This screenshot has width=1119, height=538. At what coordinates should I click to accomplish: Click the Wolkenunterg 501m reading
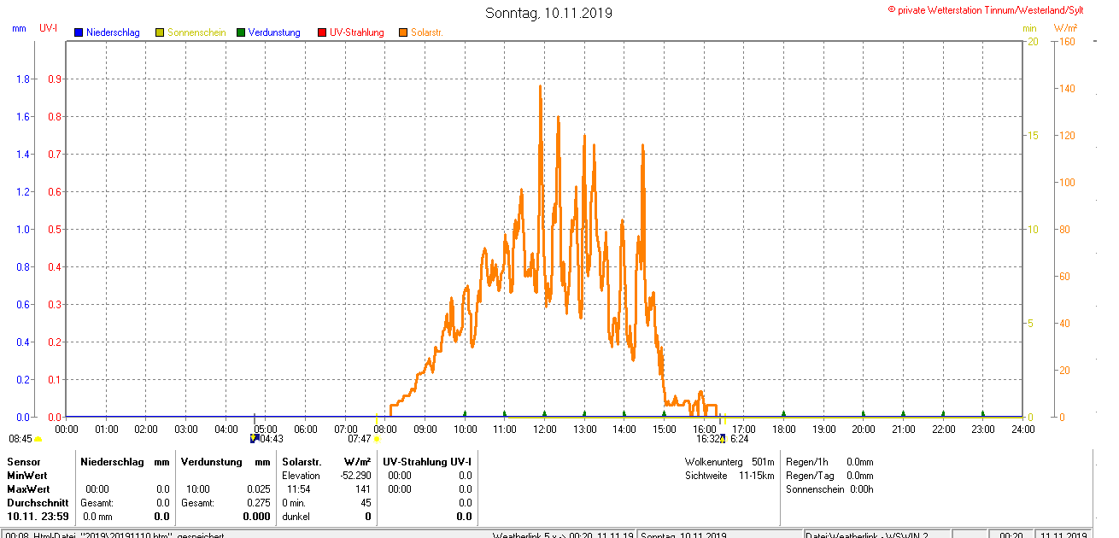tap(729, 462)
